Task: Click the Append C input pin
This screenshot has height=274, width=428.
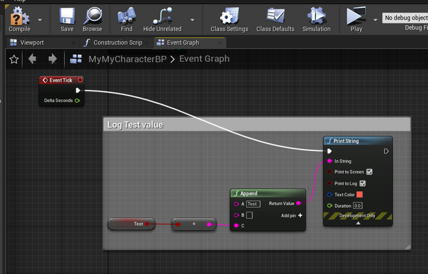Action: tap(236, 226)
